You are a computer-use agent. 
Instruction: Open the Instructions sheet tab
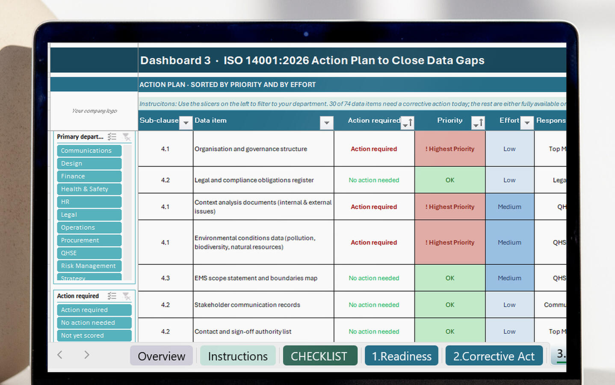click(238, 356)
